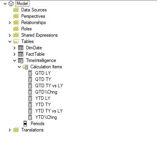Screen dimensions: 157x152
Task: Click the Data Sources folder icon
Action: [16, 10]
